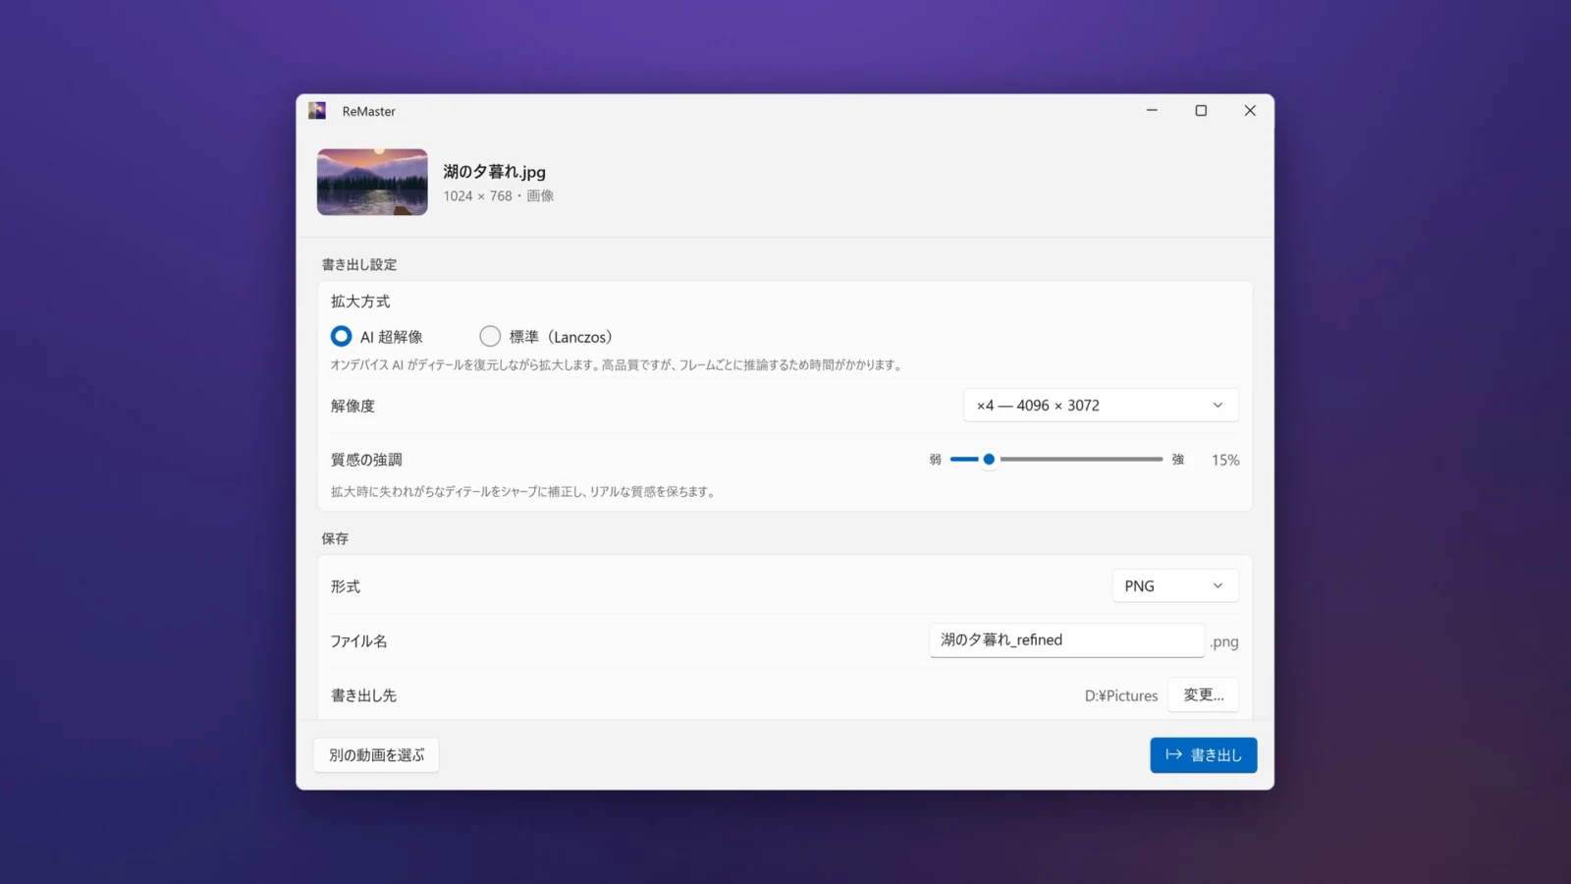This screenshot has width=1571, height=884.
Task: Click the 質感の強調 slider thumb
Action: (x=989, y=460)
